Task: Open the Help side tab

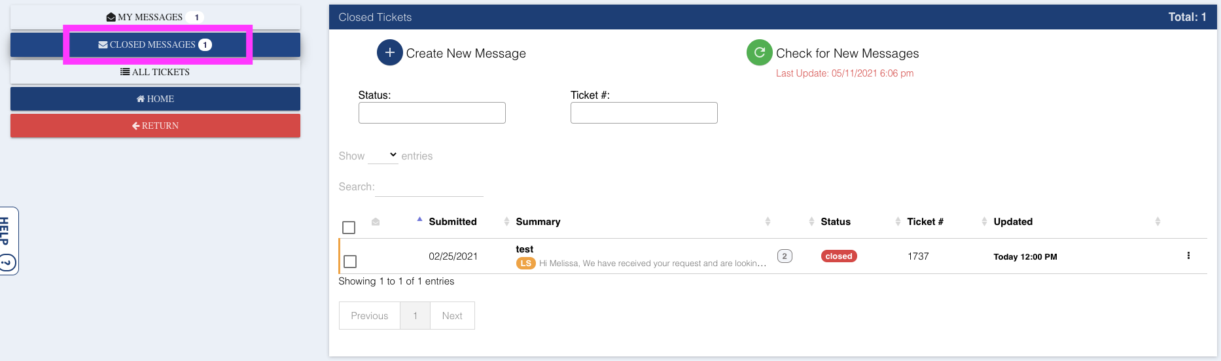Action: [x=8, y=241]
